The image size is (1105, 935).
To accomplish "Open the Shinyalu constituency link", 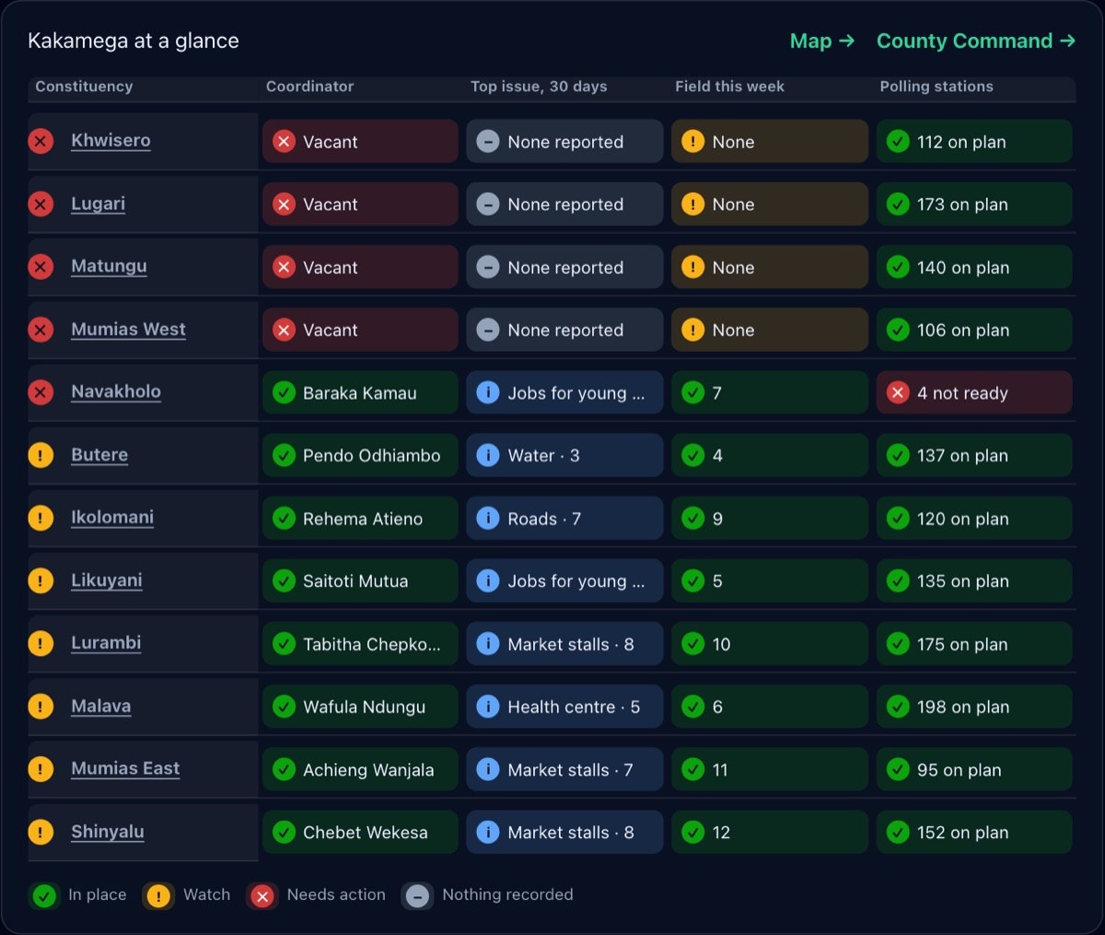I will pos(108,832).
